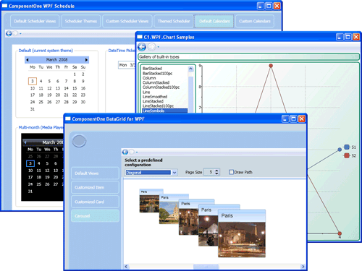
Task: Click Default Views button in DataGrid sidebar
Action: 95,173
